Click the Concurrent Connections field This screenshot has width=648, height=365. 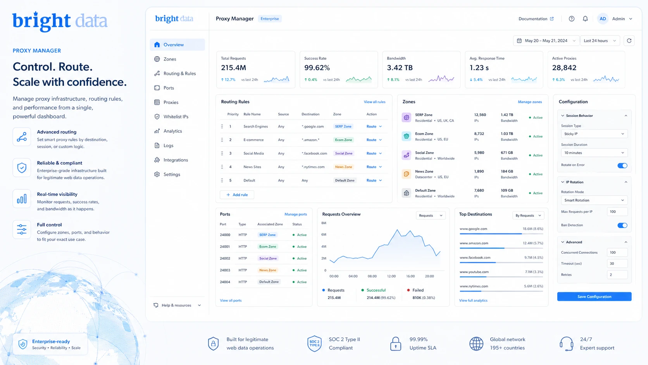[617, 253]
